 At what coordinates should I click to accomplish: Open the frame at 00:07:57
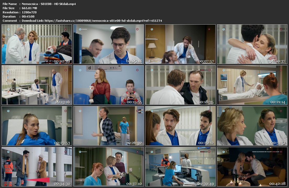click(x=180, y=44)
